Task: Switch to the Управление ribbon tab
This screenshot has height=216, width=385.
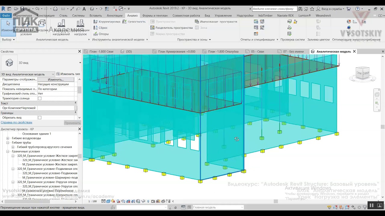Action: [223, 15]
